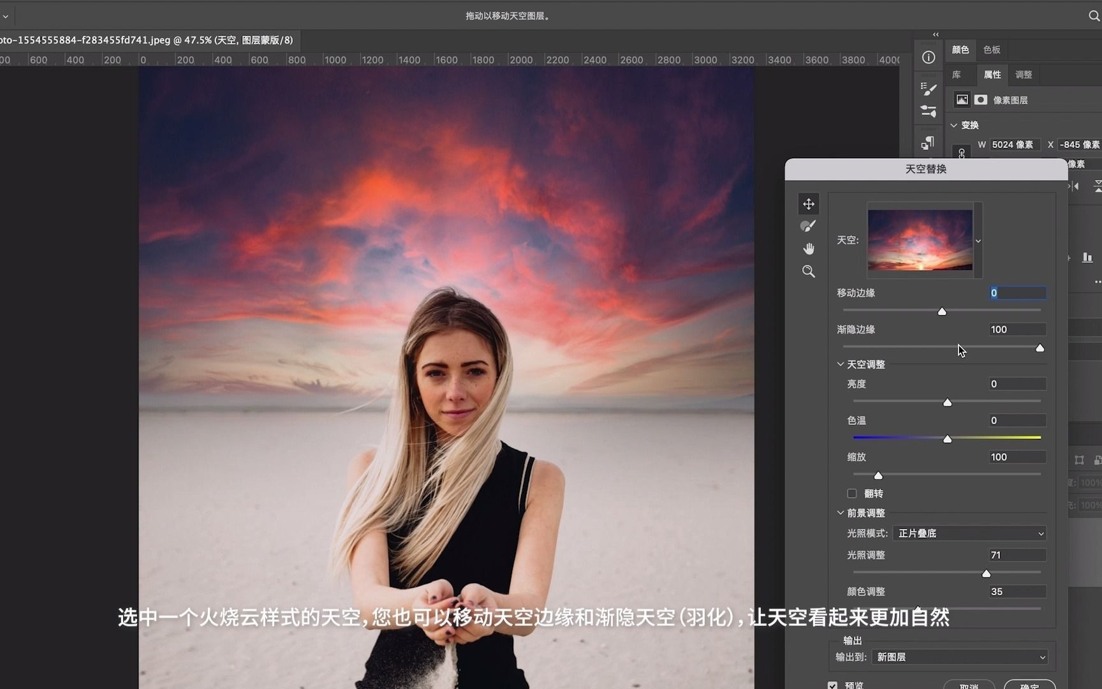Switch to the 调整 tab
This screenshot has width=1102, height=689.
(x=1023, y=75)
